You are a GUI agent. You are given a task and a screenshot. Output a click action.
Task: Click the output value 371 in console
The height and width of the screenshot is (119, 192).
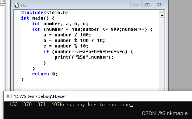coord(41,105)
